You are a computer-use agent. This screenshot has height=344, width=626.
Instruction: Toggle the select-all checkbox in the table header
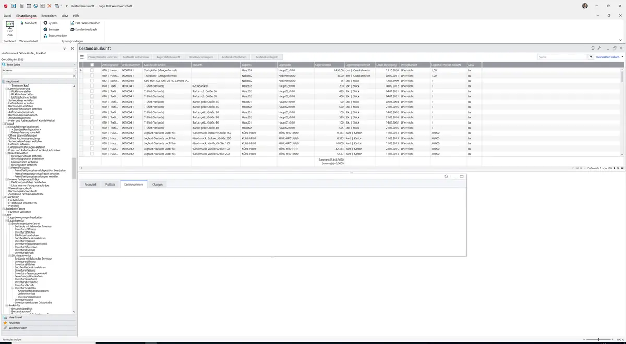click(x=92, y=65)
